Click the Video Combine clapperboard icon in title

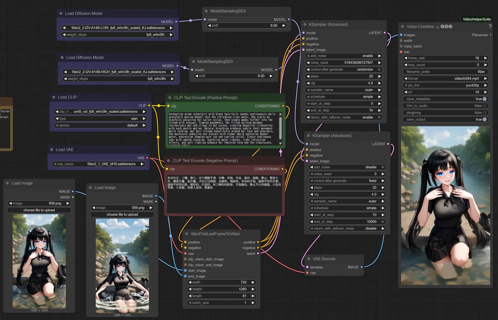point(438,27)
